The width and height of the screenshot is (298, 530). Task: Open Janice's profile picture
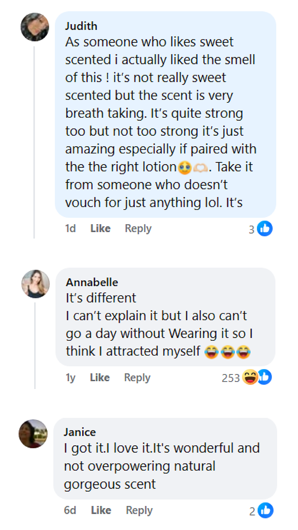click(x=33, y=434)
